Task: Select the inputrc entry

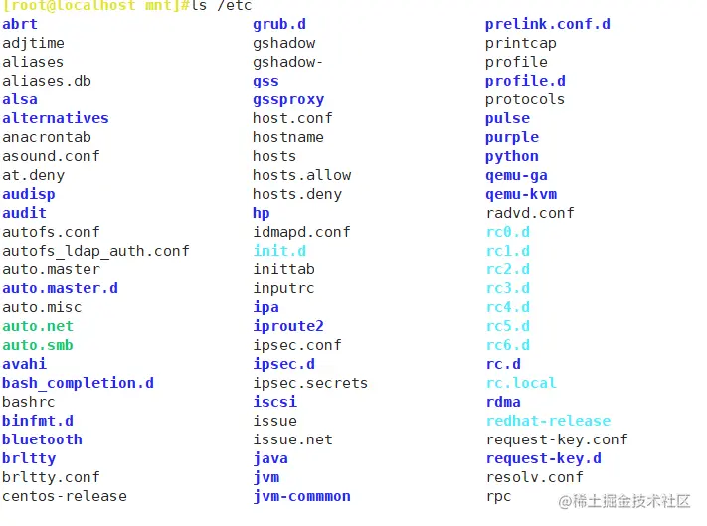Action: click(283, 288)
